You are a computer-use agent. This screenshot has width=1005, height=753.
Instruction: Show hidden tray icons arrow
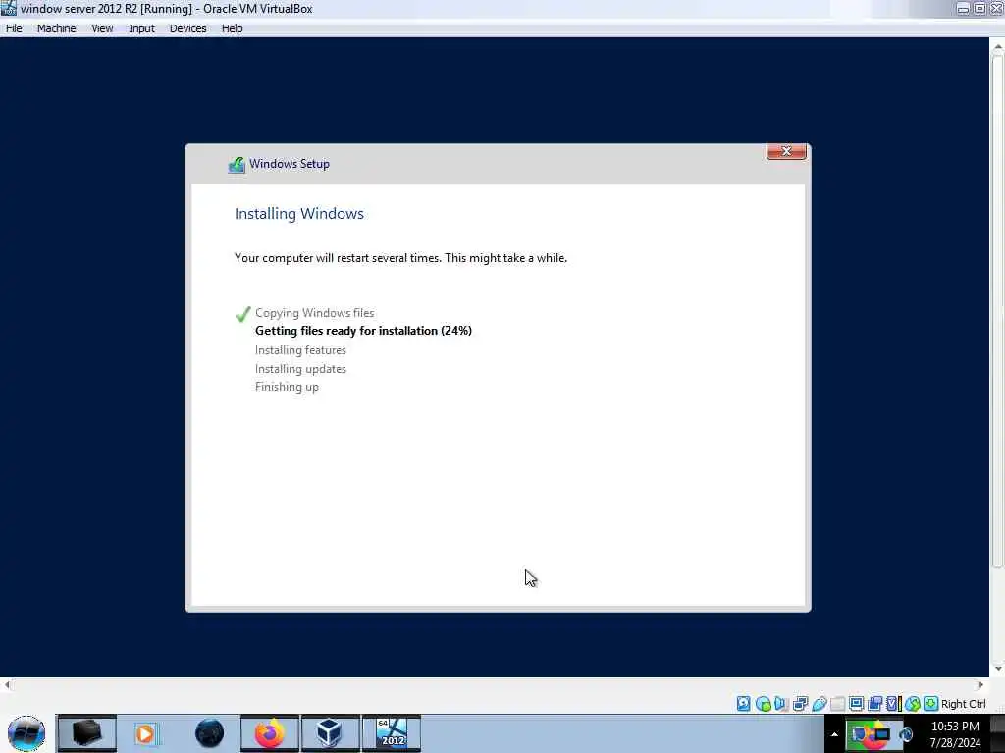click(834, 734)
